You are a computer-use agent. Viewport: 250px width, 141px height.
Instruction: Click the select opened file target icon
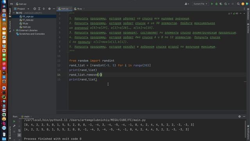(35, 9)
